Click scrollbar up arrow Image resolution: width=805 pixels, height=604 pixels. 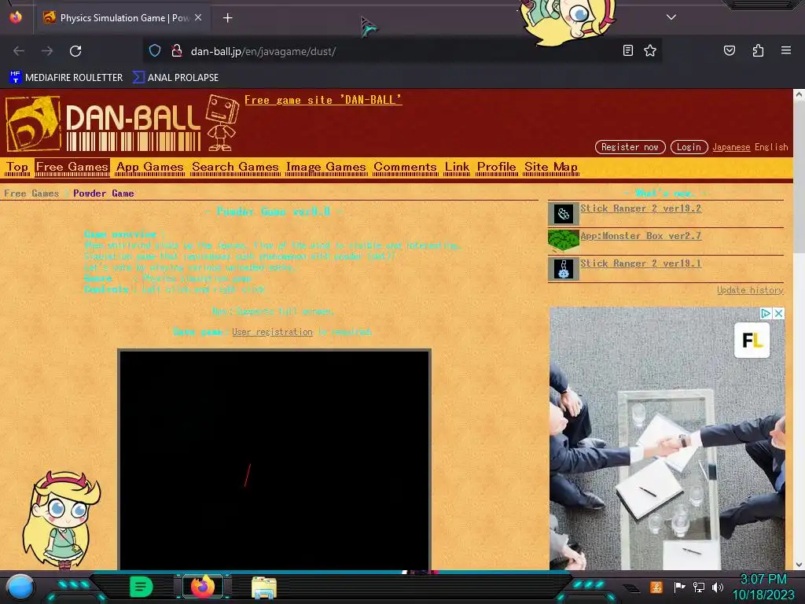click(x=799, y=94)
